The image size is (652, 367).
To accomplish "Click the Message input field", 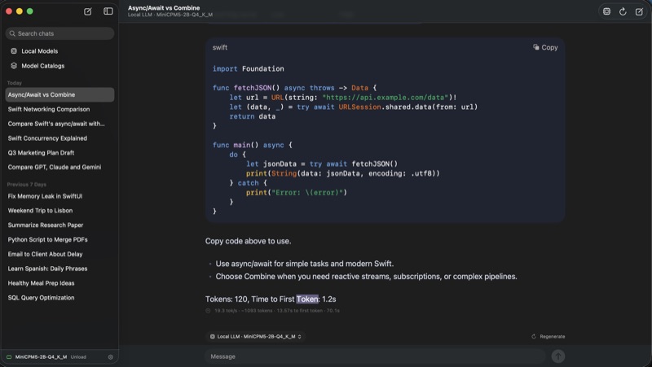I will (x=375, y=356).
